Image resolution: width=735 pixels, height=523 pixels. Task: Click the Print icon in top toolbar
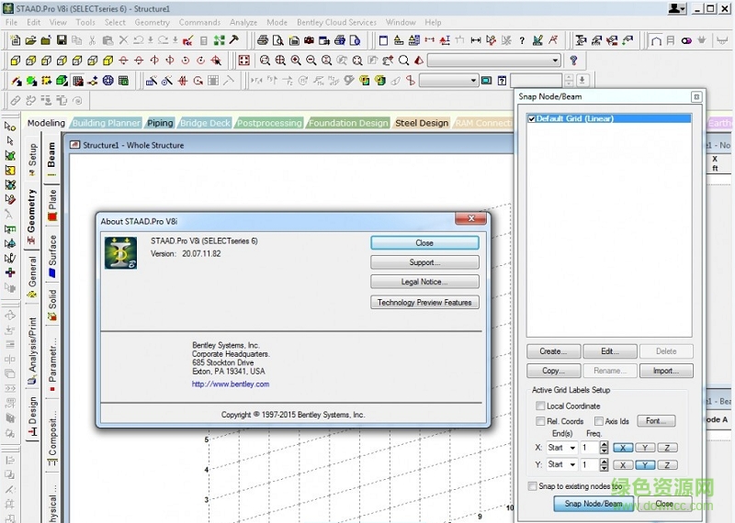click(x=263, y=40)
